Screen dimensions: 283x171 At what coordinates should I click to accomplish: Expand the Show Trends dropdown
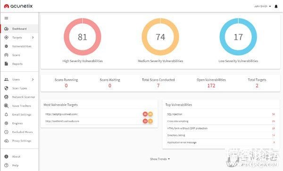(x=160, y=159)
